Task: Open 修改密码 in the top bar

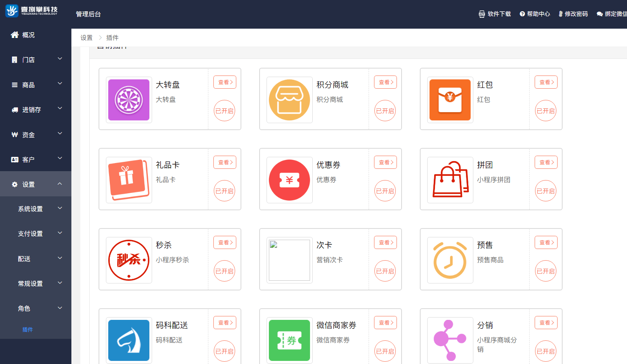Action: tap(573, 14)
